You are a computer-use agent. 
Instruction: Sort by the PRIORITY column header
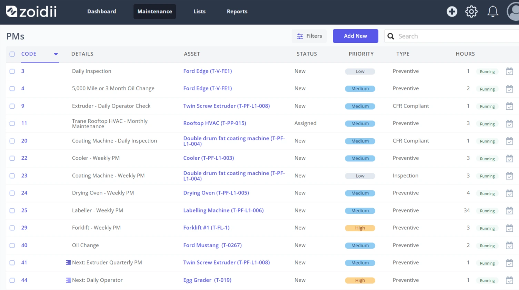click(361, 54)
